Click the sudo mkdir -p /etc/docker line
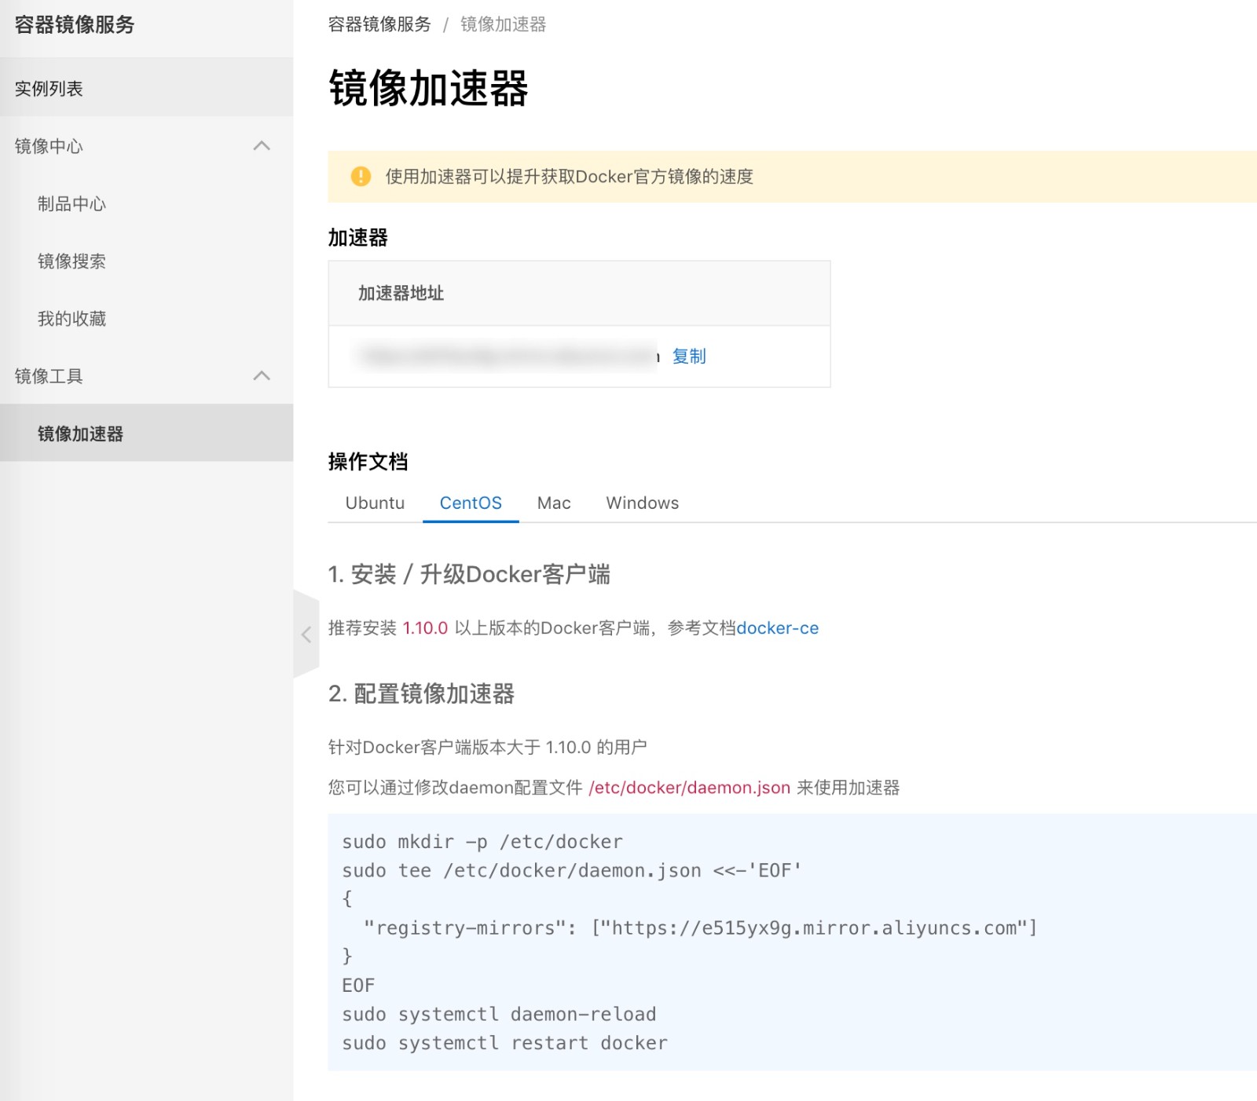1257x1101 pixels. (x=482, y=842)
